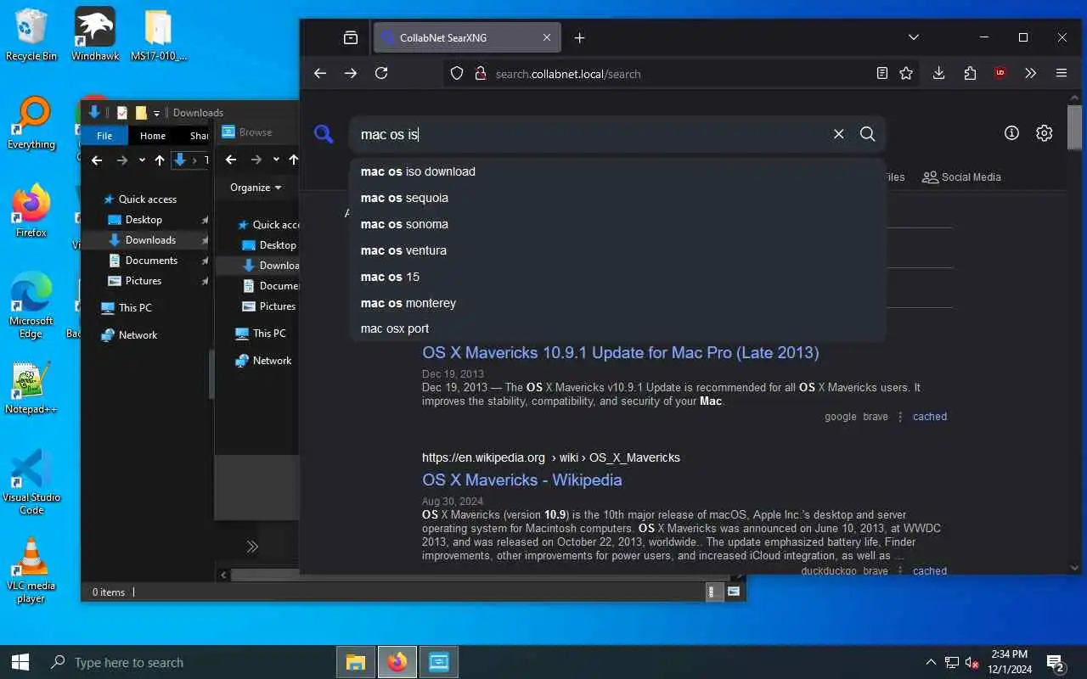The width and height of the screenshot is (1087, 679).
Task: Open recent locations dropdown in Browse dialog
Action: click(276, 160)
